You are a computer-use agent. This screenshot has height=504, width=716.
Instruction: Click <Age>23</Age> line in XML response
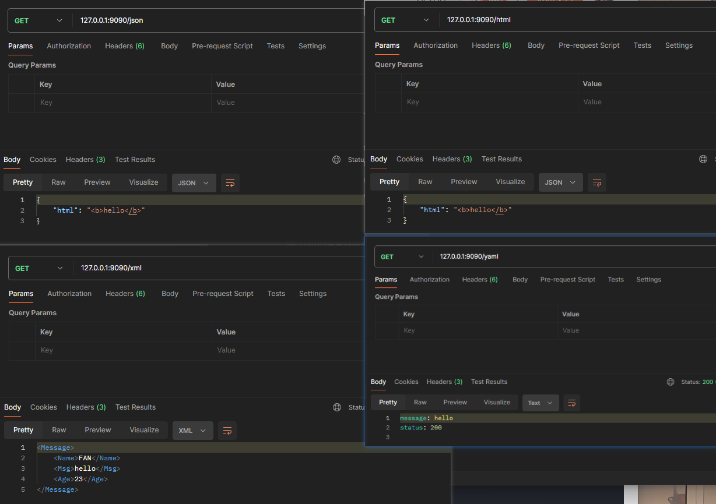80,479
